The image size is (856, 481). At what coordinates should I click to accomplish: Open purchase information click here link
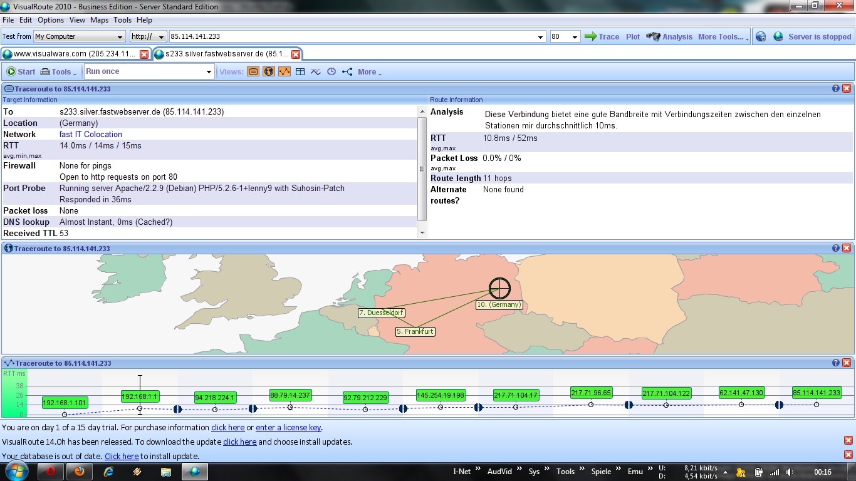coord(227,428)
